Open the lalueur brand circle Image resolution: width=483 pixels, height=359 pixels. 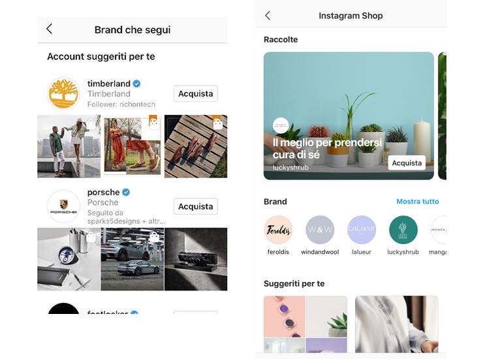pos(362,230)
